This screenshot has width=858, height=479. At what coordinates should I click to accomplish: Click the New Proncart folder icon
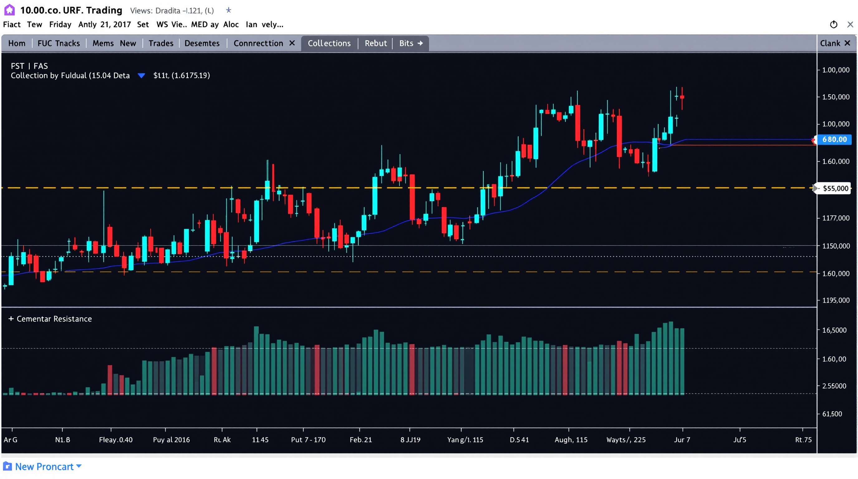(7, 466)
